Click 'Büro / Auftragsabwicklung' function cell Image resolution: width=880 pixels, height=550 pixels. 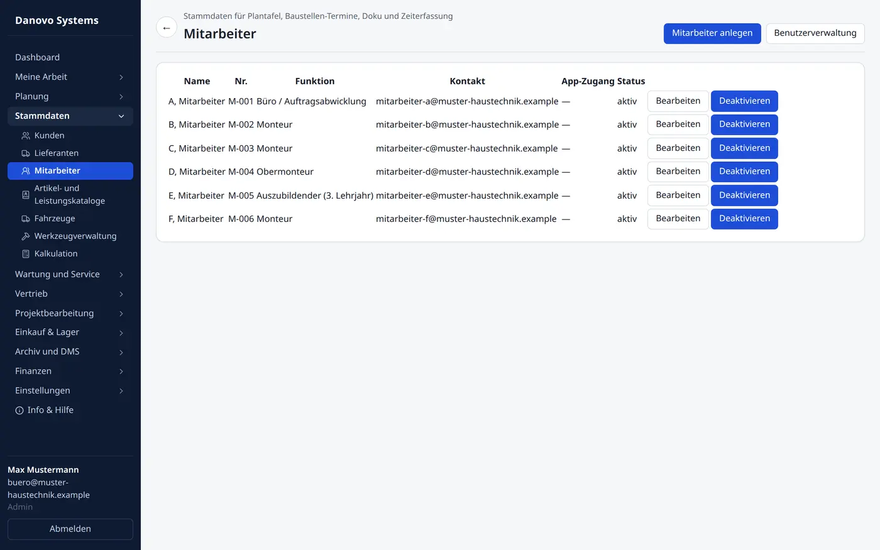coord(311,101)
